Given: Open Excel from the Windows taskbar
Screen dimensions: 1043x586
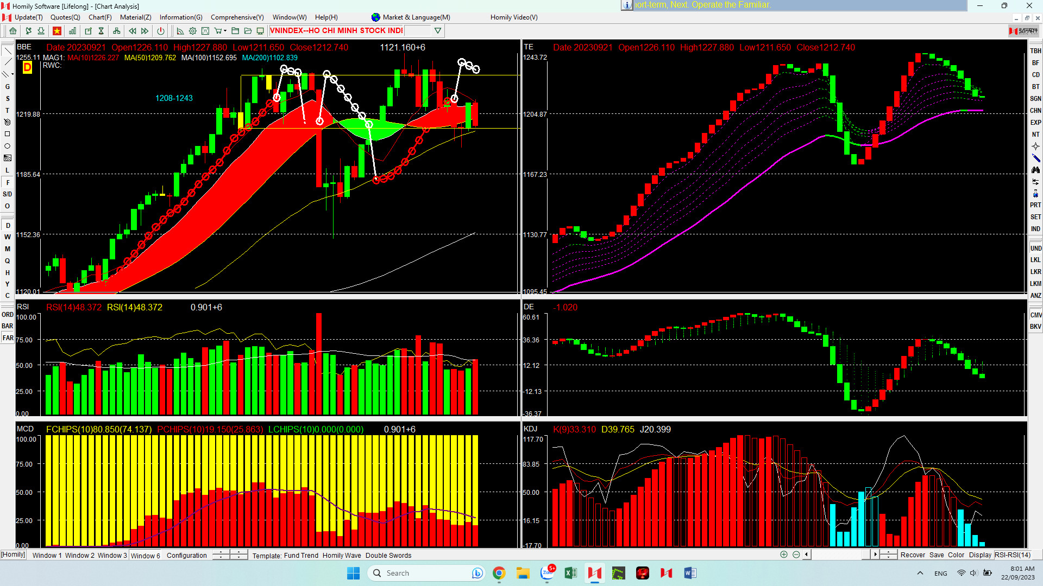Looking at the screenshot, I should click(x=570, y=573).
